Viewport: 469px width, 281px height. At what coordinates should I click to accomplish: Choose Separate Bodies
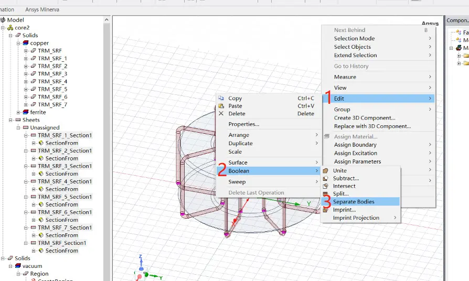click(x=360, y=202)
